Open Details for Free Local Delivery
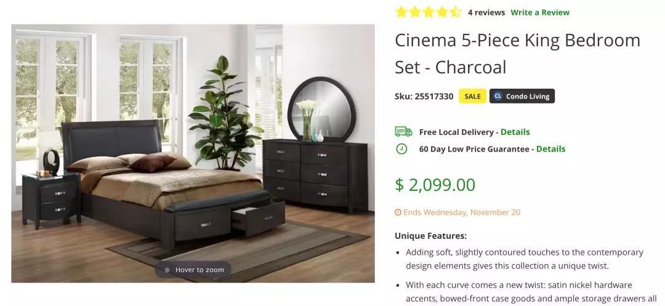Image resolution: width=665 pixels, height=306 pixels. 515,132
